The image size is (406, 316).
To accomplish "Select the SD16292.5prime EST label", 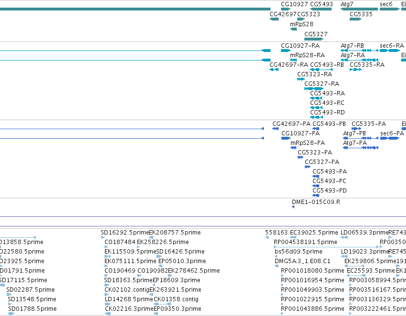I will tap(125, 233).
